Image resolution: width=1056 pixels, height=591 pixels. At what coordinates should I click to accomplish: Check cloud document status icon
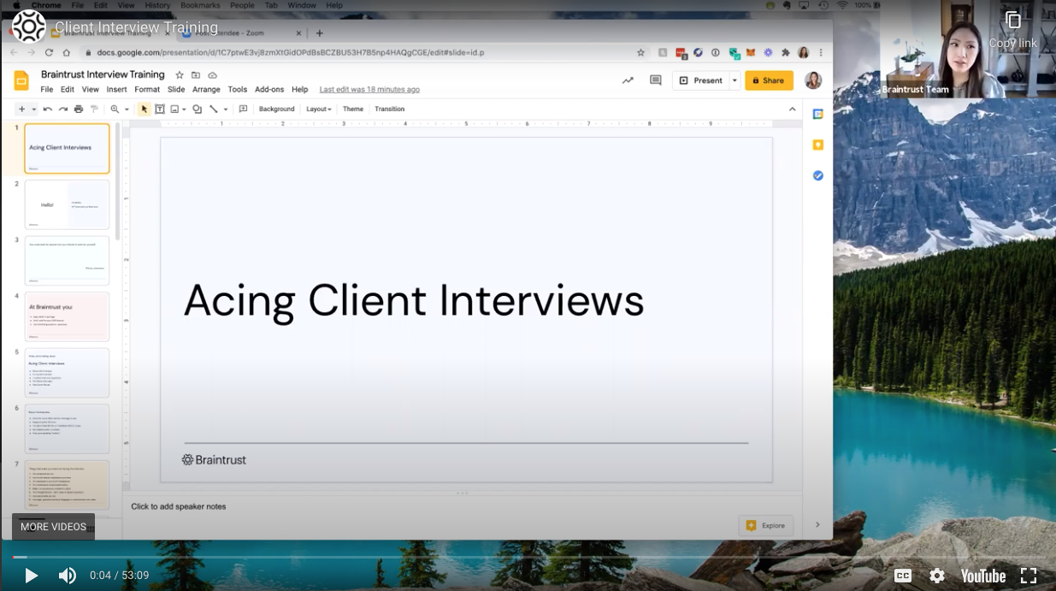click(212, 75)
